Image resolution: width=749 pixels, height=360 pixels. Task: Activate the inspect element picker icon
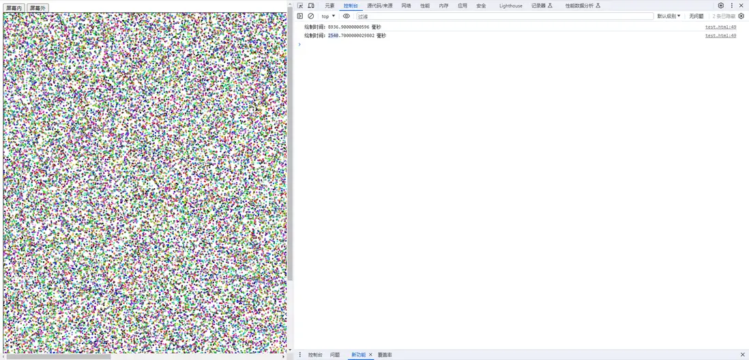pos(300,5)
